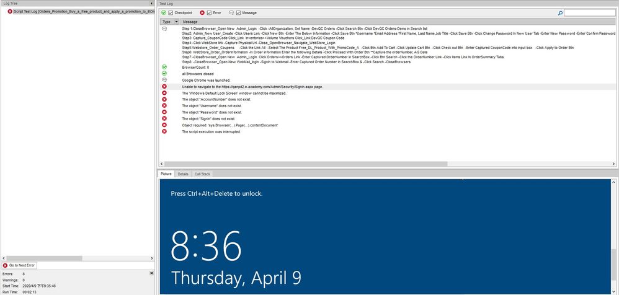The image size is (619, 295).
Task: Click checkpoint icon for all Browsers closed
Action: point(164,73)
